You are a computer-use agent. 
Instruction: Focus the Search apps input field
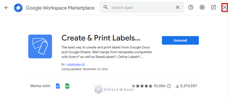click(x=142, y=7)
